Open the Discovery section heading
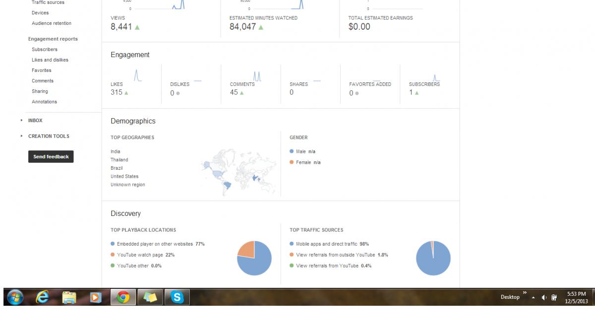This screenshot has height=335, width=595. click(x=125, y=213)
